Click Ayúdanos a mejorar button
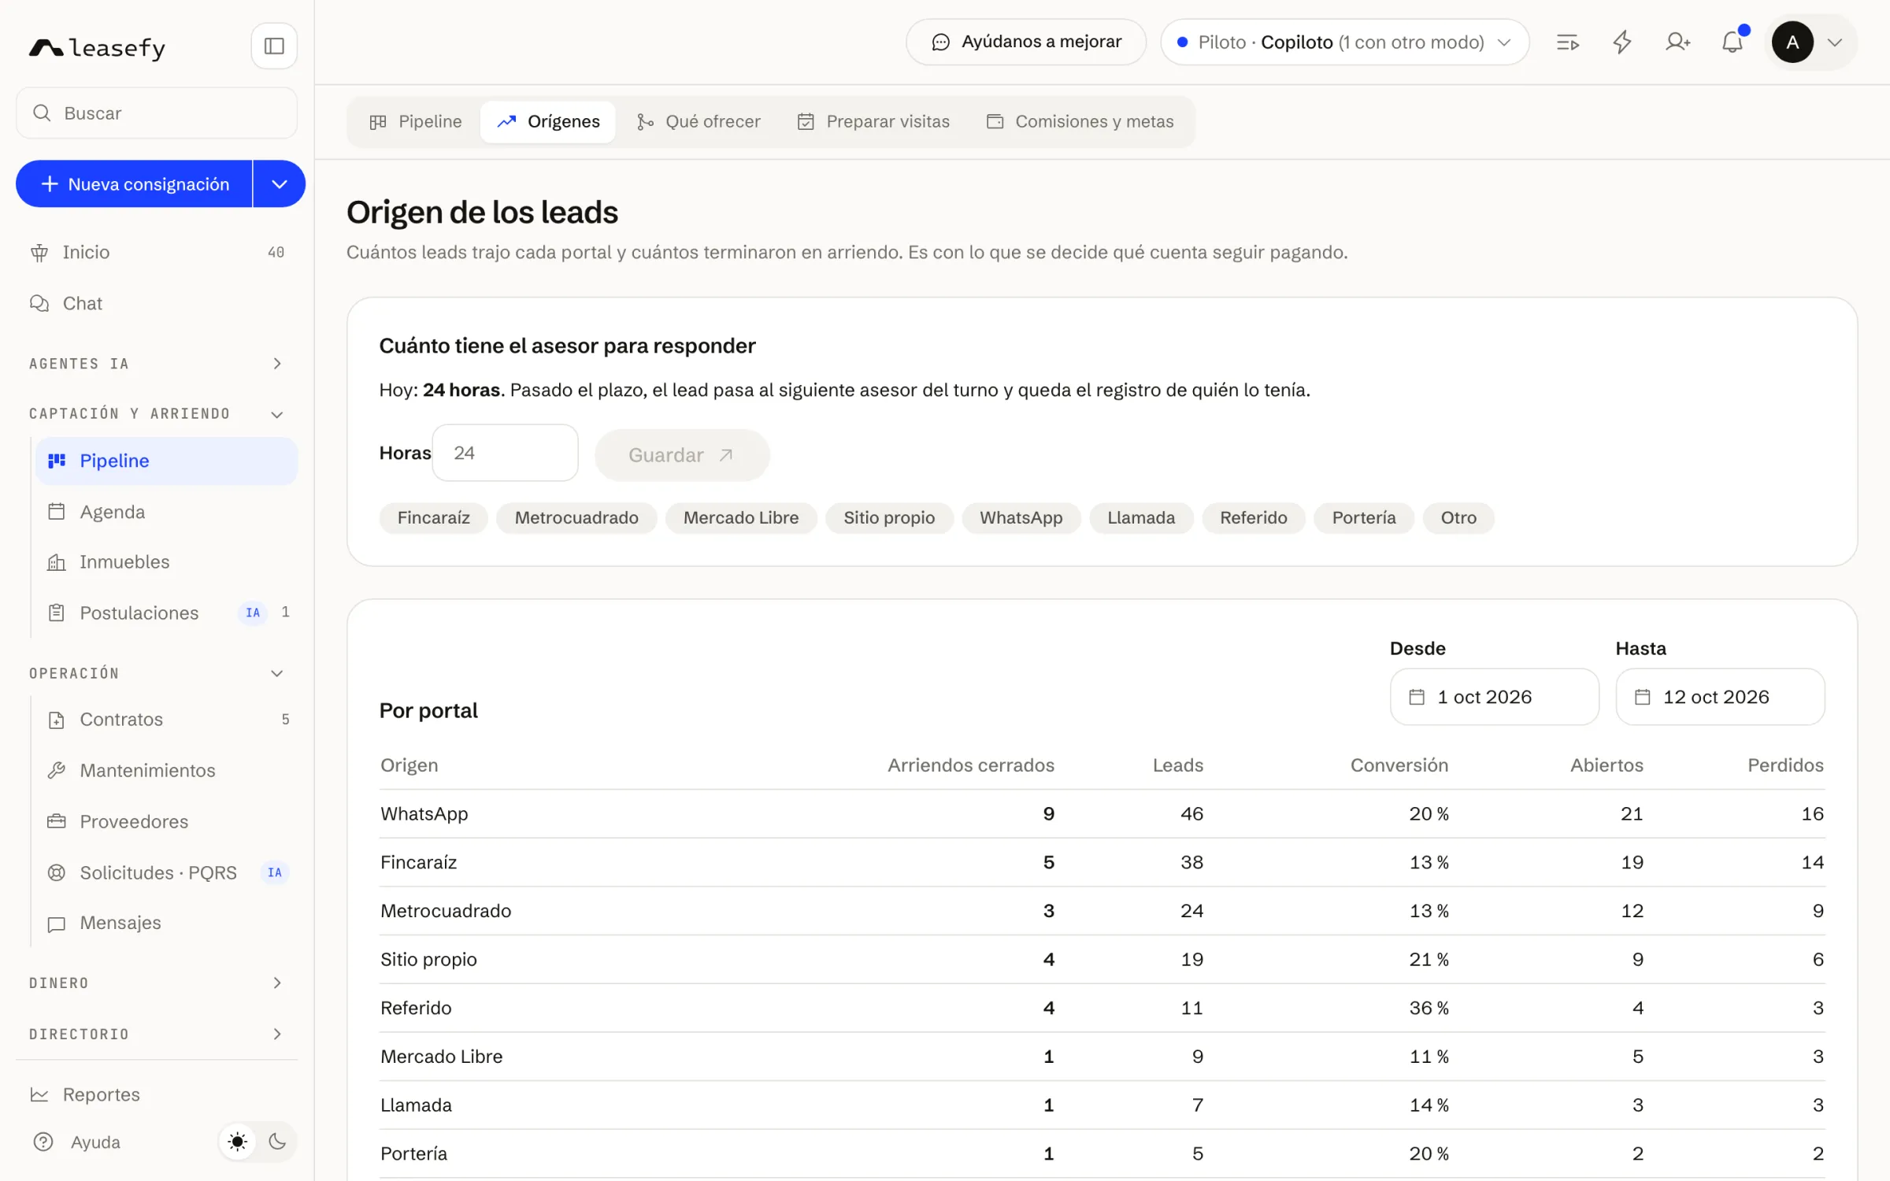This screenshot has height=1181, width=1890. [x=1026, y=43]
